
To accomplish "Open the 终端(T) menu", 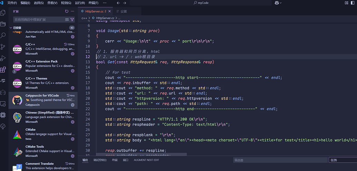I will click(x=93, y=3).
